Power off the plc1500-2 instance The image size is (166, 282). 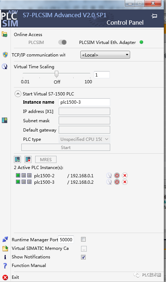pyautogui.click(x=117, y=175)
